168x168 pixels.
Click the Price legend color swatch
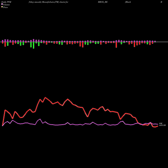pos(2,7)
